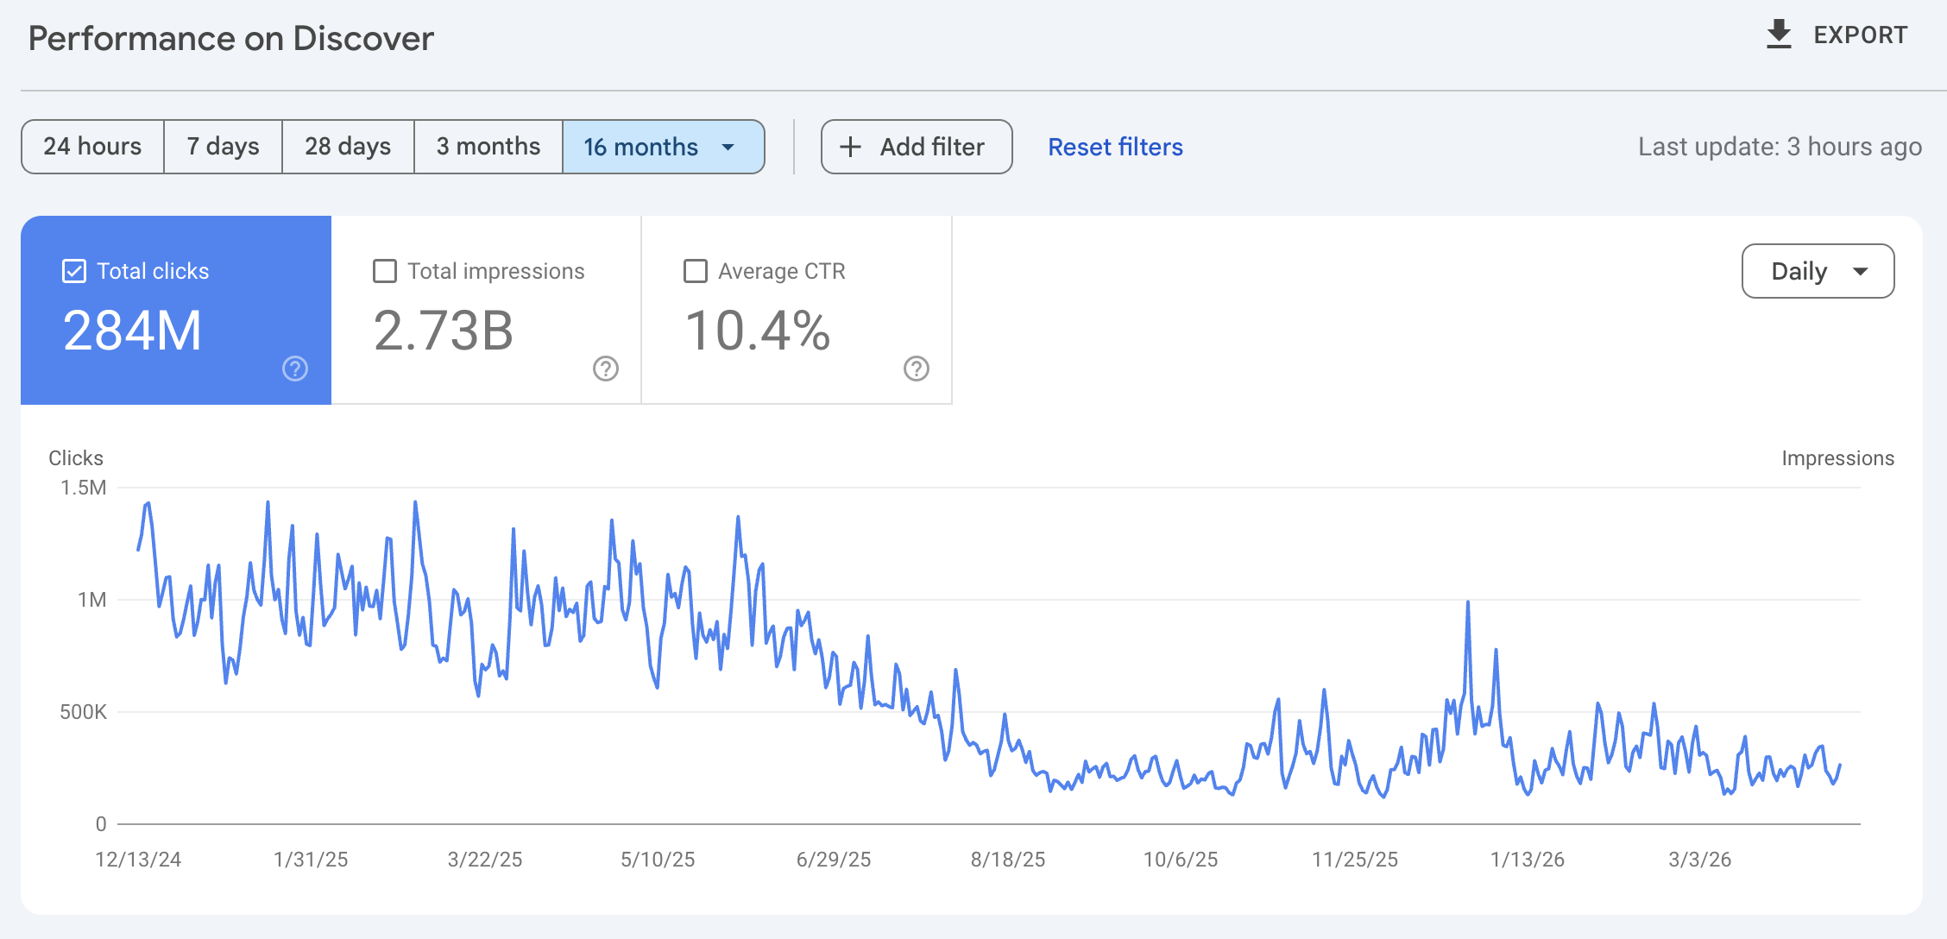Switch to the 24 hours tab
Viewport: 1947px width, 939px height.
click(92, 147)
